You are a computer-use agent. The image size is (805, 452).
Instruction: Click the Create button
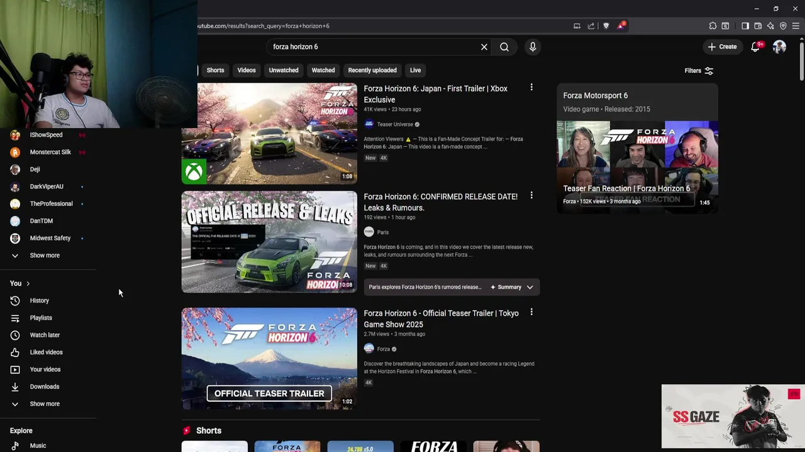click(722, 46)
